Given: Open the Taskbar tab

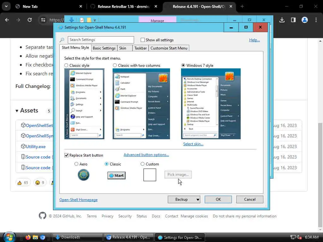Looking at the screenshot, I should [140, 48].
